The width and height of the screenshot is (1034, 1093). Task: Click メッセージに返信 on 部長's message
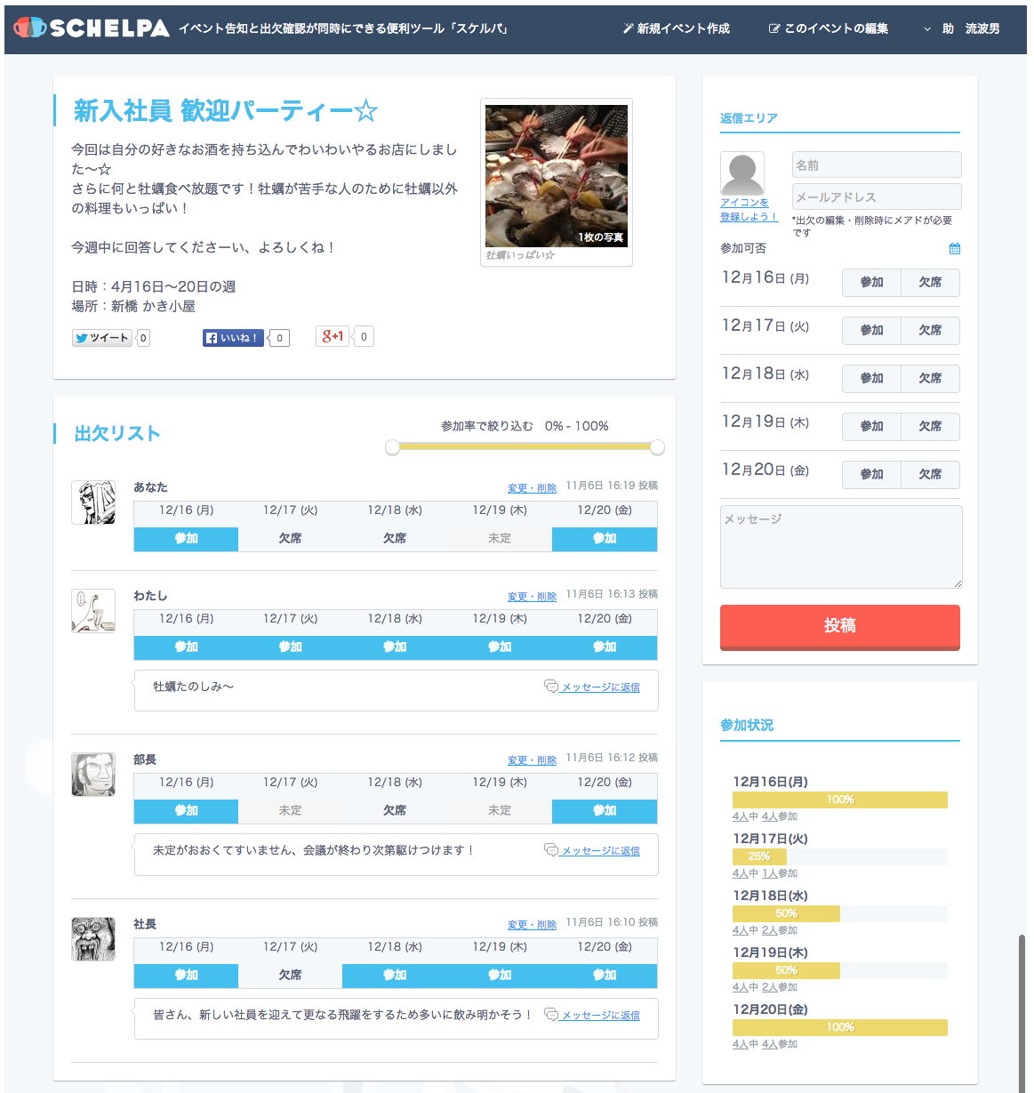pos(592,850)
